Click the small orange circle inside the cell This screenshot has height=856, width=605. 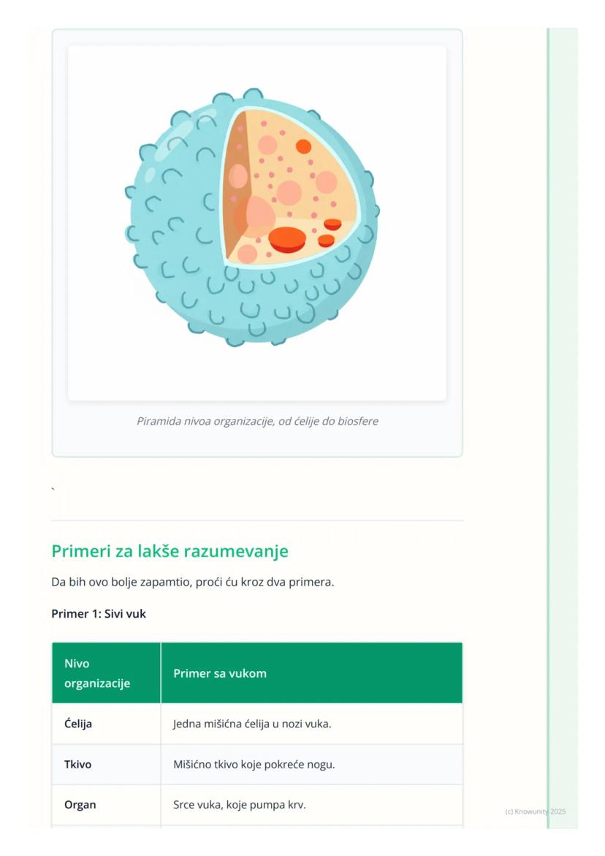tap(303, 146)
